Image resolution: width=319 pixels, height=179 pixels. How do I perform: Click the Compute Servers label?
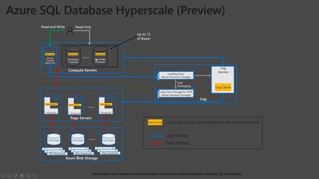[82, 70]
